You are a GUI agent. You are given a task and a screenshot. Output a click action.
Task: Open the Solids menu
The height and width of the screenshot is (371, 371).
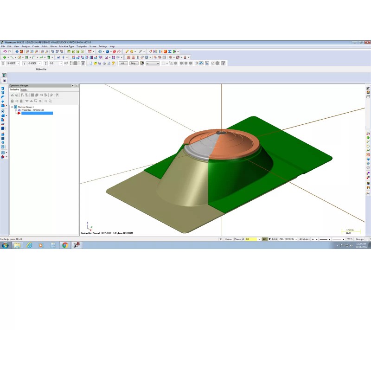pyautogui.click(x=45, y=46)
